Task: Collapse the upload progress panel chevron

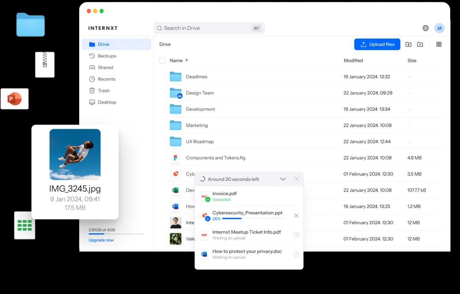Action: (x=283, y=179)
